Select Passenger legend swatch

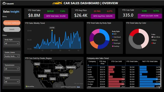[113, 43]
